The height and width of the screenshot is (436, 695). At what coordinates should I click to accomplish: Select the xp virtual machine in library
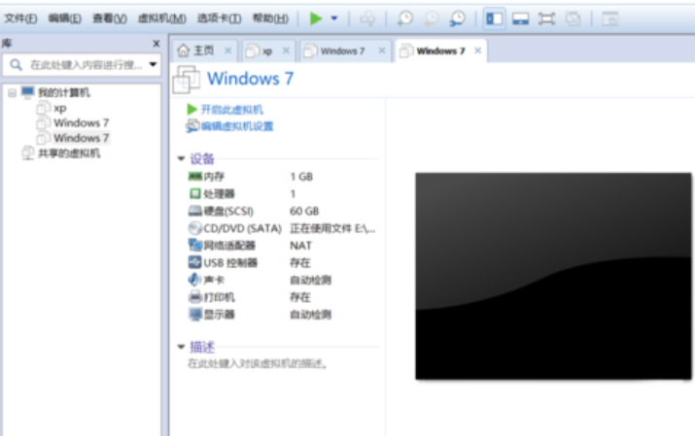pos(60,108)
